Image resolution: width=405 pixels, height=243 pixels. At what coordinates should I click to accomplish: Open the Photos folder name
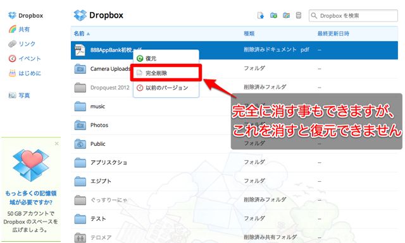click(x=99, y=125)
